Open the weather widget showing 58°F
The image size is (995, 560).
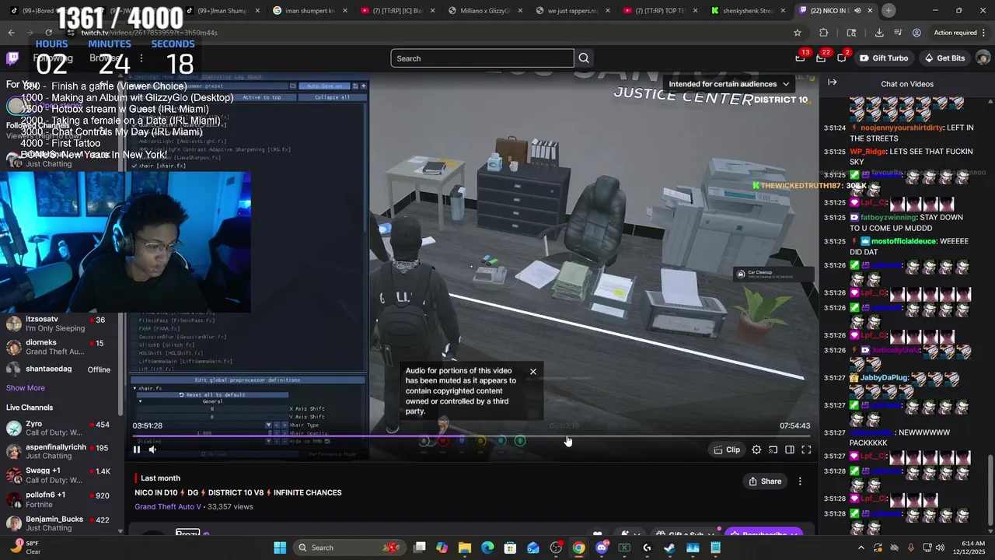pos(27,548)
